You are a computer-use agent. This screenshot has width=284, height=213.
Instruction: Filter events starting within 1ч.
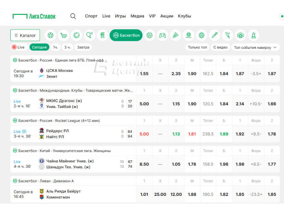56,47
